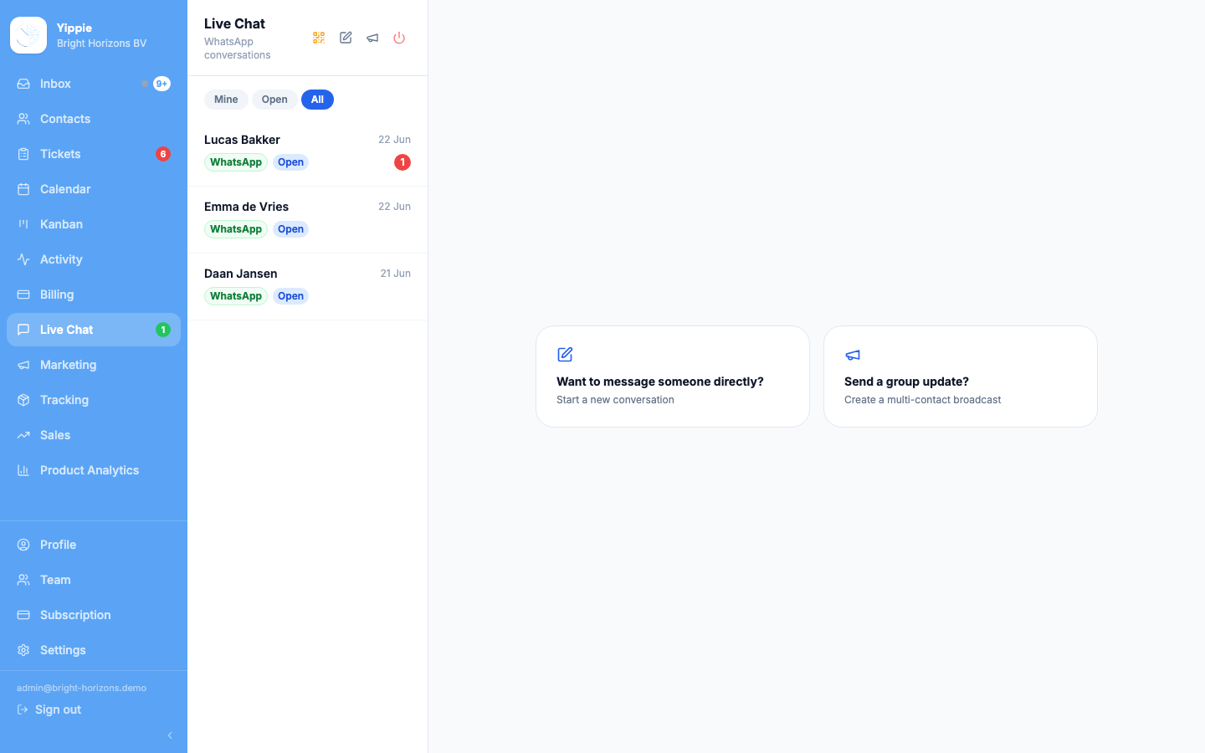
Task: Click the Tracking box icon in sidebar
Action: (23, 400)
